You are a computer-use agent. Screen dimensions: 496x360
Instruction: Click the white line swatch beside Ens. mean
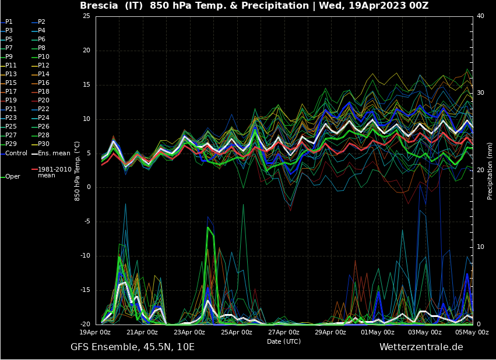[x=34, y=153]
